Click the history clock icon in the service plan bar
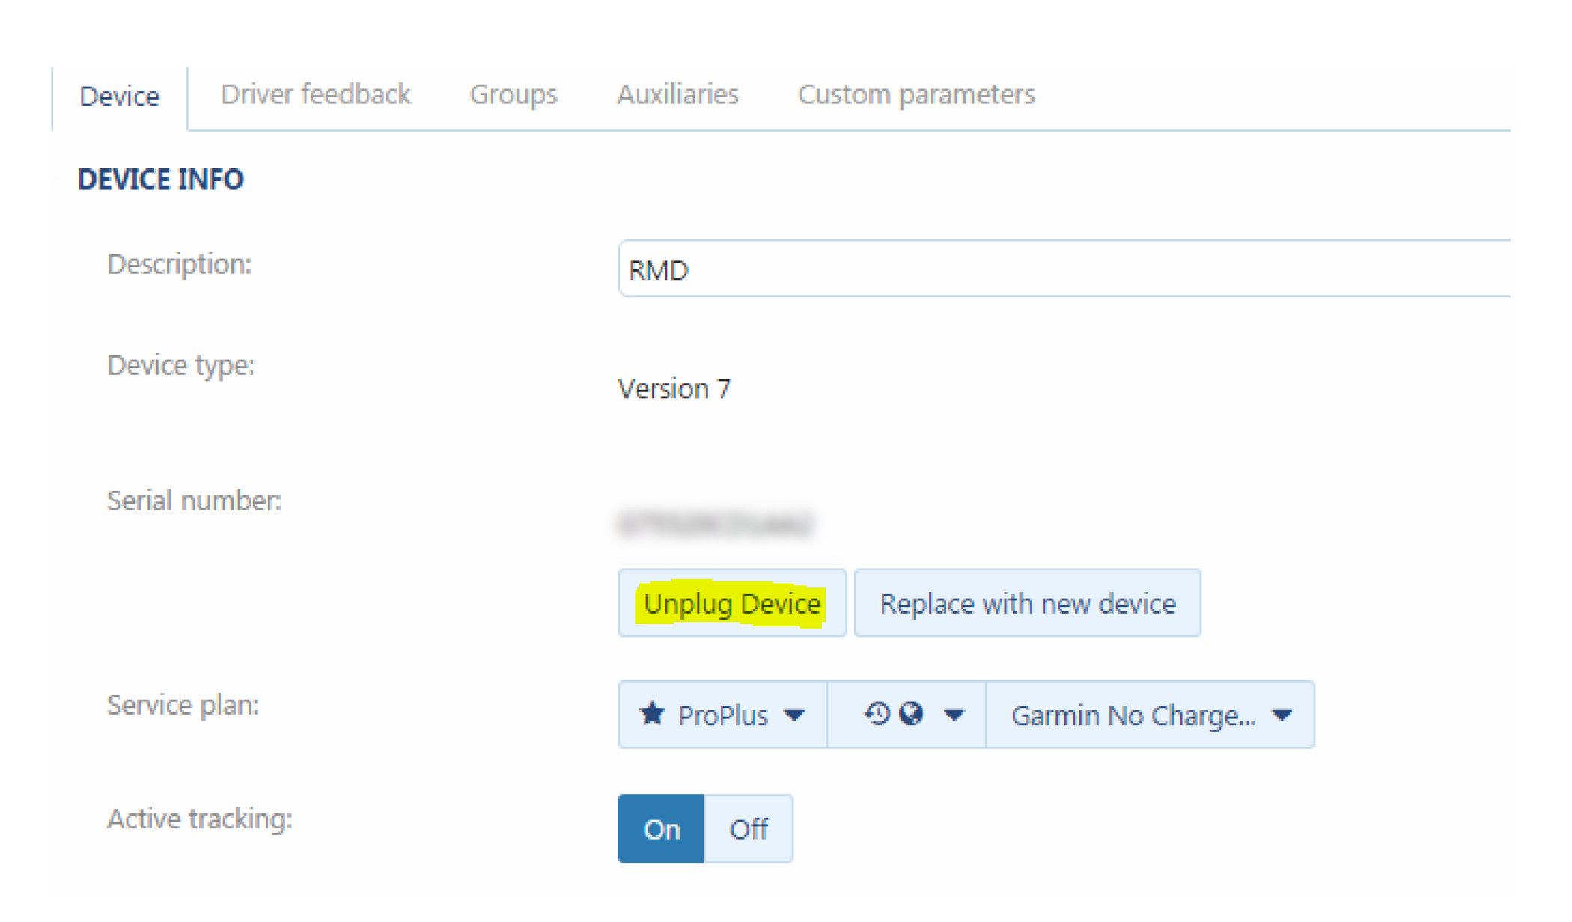The width and height of the screenshot is (1572, 922). [877, 715]
